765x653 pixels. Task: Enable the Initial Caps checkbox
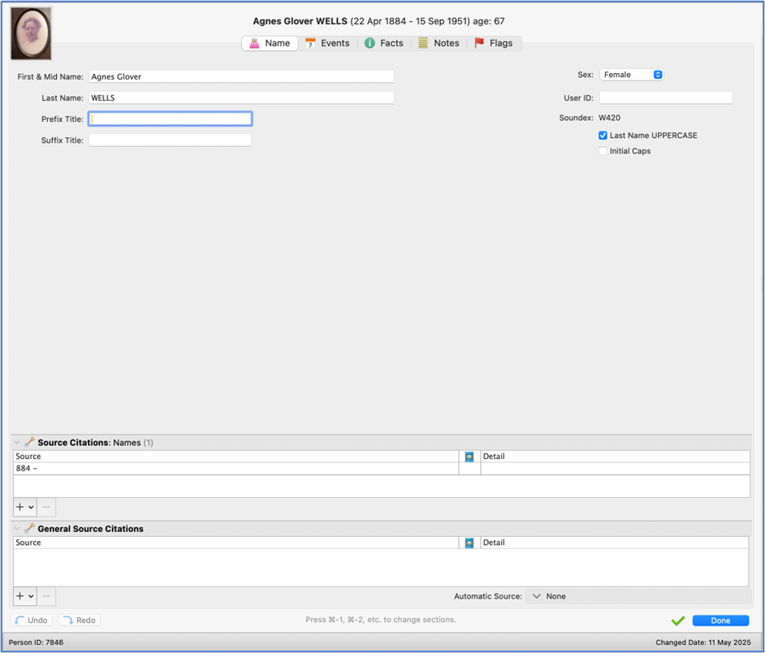pos(603,151)
